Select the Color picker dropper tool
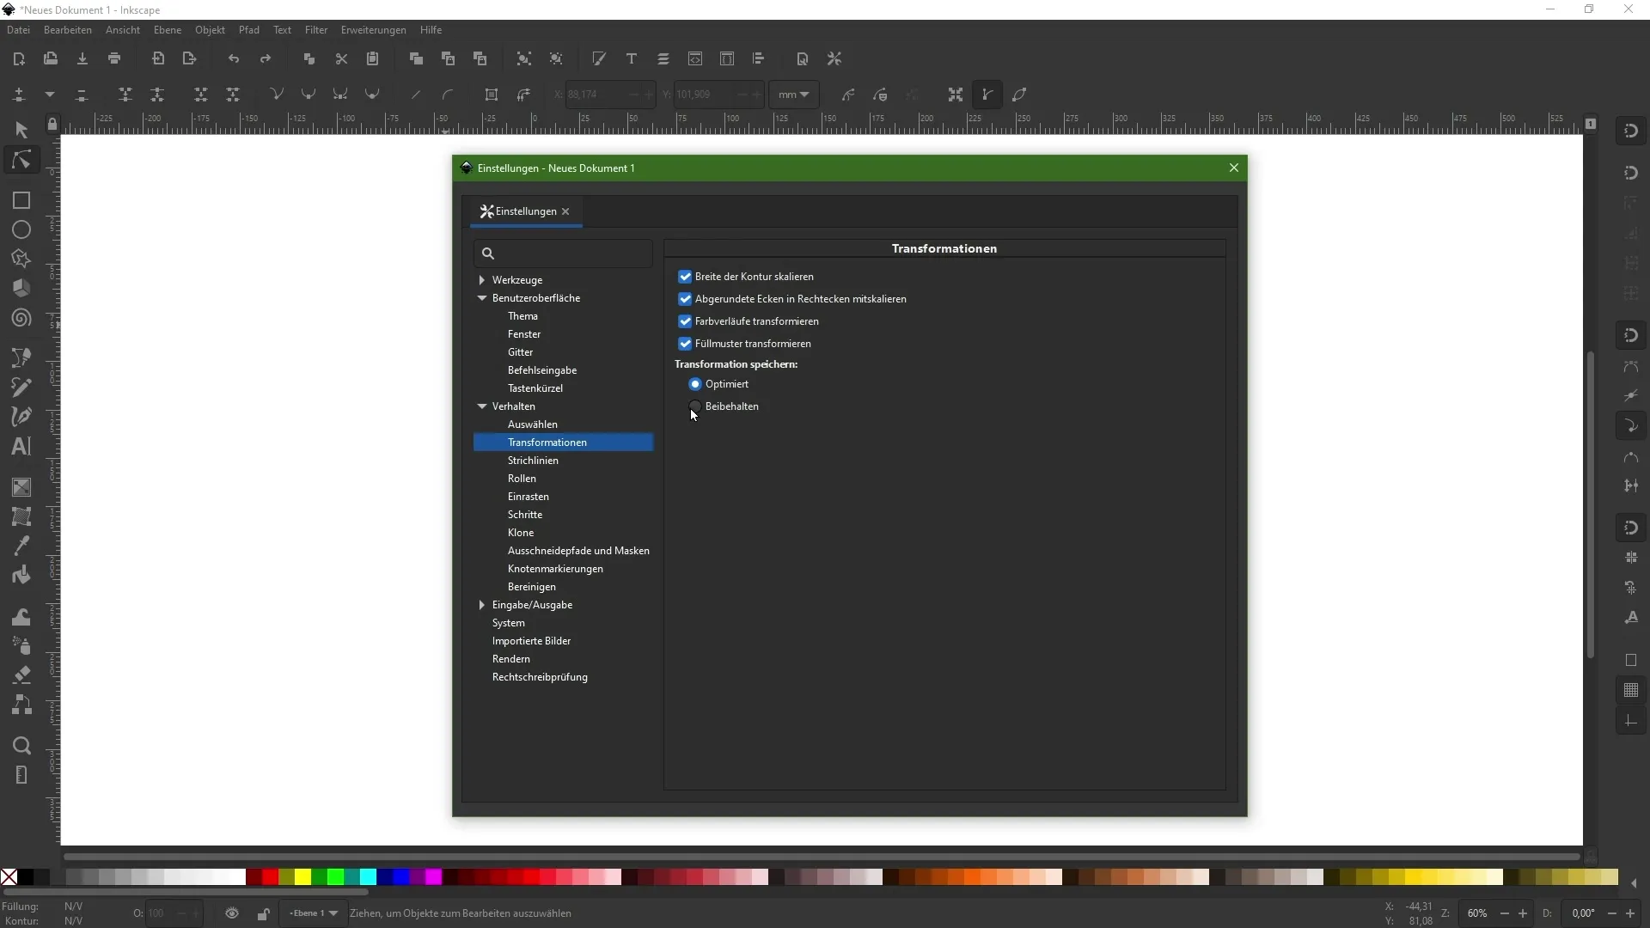The height and width of the screenshot is (928, 1650). coord(21,546)
